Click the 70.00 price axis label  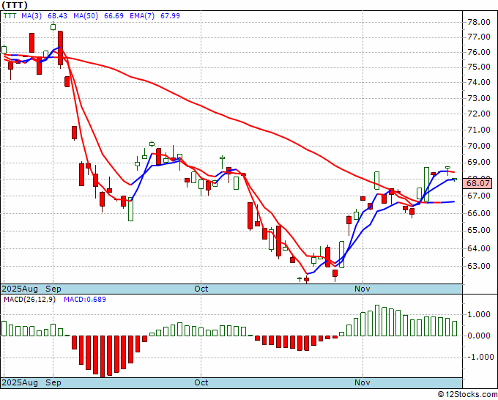(479, 146)
